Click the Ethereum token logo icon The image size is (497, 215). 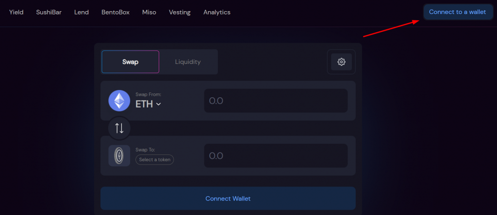(119, 101)
